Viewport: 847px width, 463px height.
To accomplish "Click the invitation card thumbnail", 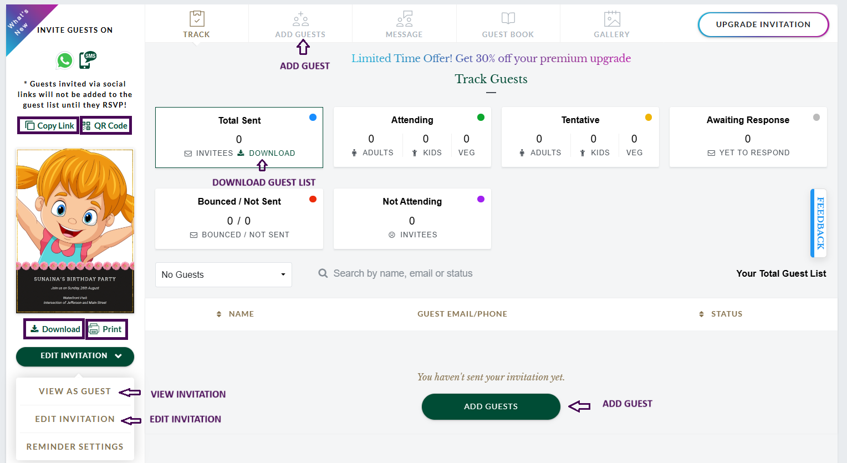I will (75, 231).
